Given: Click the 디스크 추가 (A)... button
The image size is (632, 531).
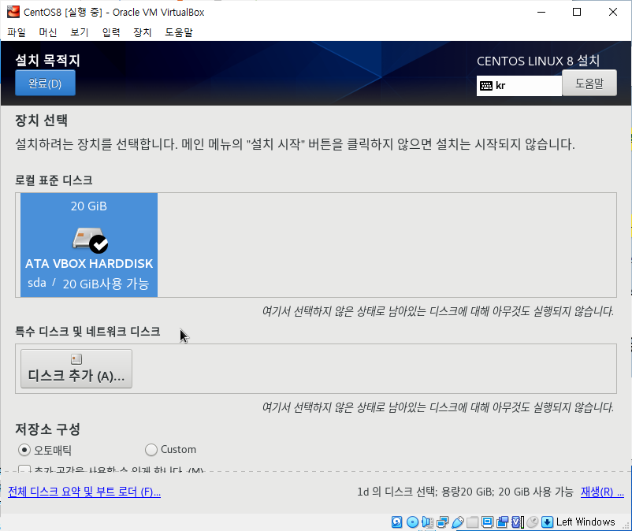Looking at the screenshot, I should pos(76,369).
